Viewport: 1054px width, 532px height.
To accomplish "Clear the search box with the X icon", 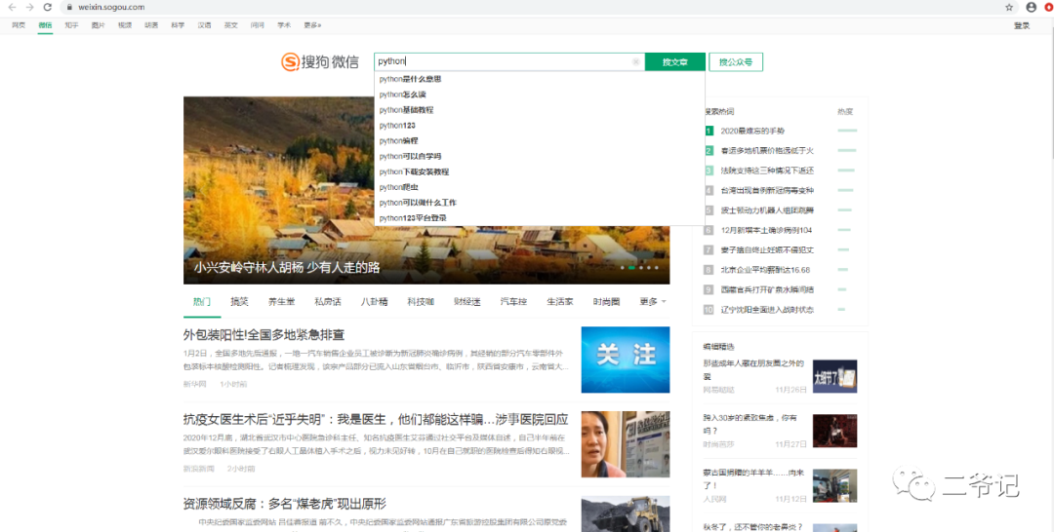I will (636, 61).
